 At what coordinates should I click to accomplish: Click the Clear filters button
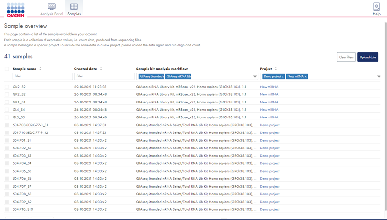346,57
